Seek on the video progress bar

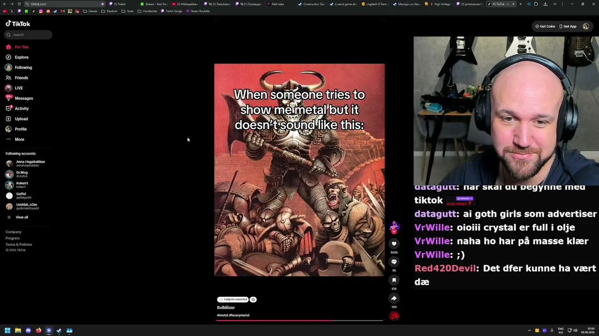tap(299, 321)
